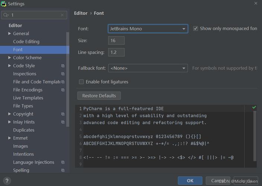This screenshot has width=262, height=186.
Task: Open the Font dropdown showing JetBrains Mono
Action: click(148, 29)
